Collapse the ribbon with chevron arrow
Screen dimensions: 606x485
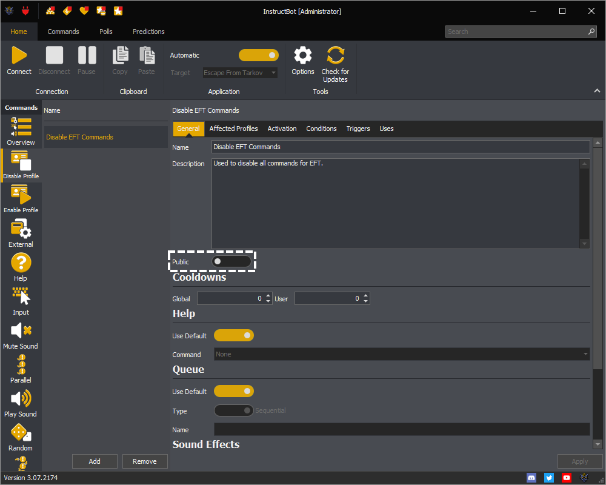[x=597, y=91]
